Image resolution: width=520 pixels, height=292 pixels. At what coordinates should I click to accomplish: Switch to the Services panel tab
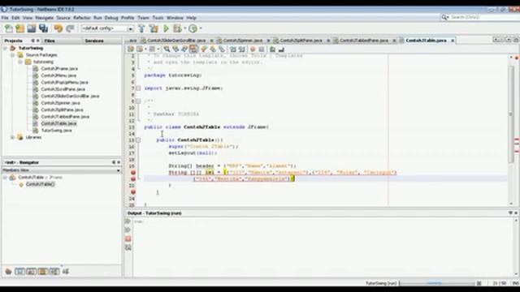(x=94, y=41)
